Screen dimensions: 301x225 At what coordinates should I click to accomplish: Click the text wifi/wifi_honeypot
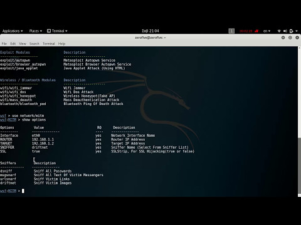point(18,96)
